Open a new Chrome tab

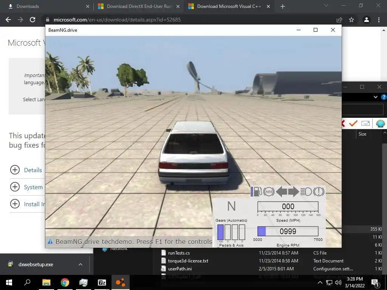click(x=283, y=6)
